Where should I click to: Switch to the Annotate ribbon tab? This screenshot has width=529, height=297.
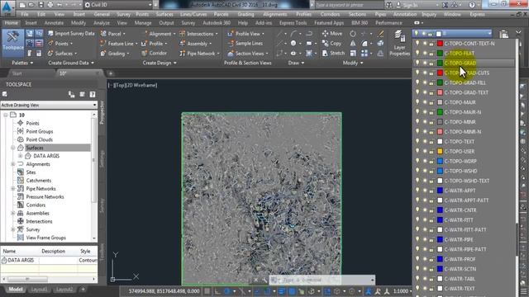coord(54,23)
